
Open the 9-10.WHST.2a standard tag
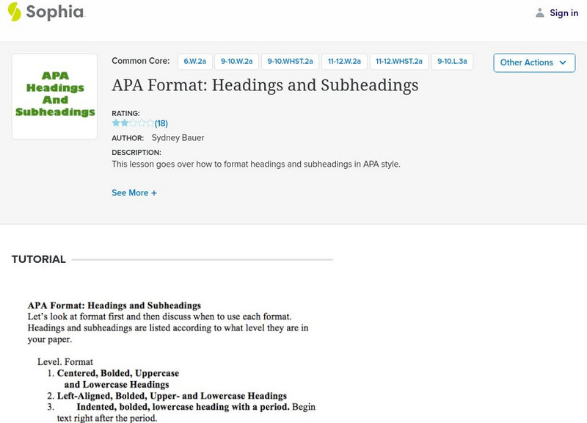[290, 62]
